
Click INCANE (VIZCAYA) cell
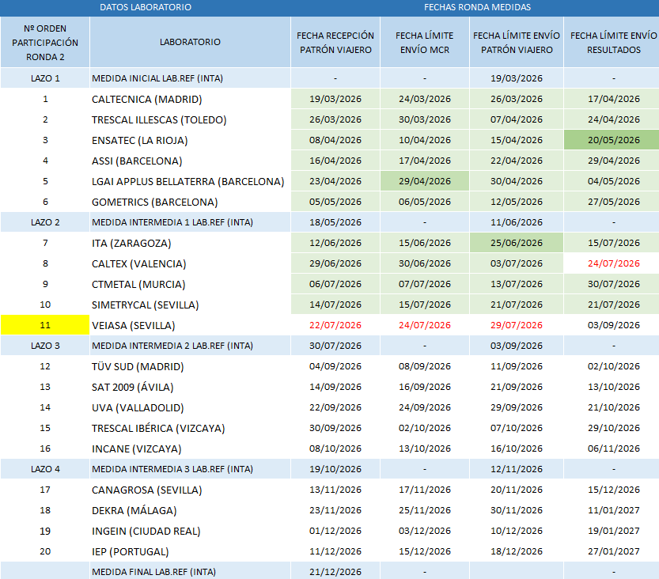[x=190, y=448]
